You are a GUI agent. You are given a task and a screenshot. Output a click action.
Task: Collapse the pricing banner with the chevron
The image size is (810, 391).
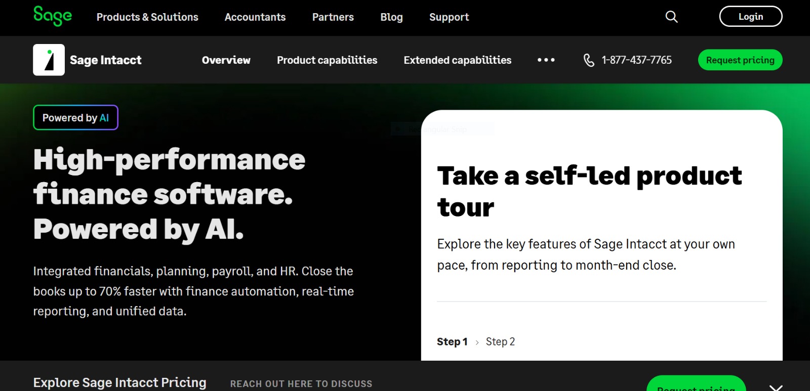[x=776, y=387]
